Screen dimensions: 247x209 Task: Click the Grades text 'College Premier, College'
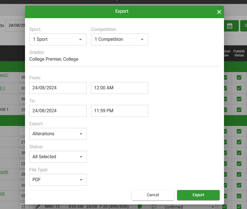click(54, 59)
